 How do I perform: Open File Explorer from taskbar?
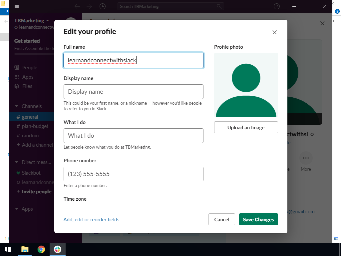point(25,249)
